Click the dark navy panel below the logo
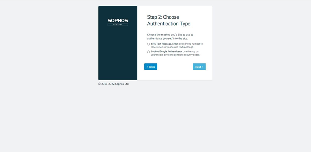Viewport: 311px width, 152px height. click(x=118, y=53)
